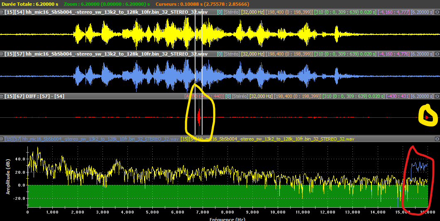
Task: Click the small icon at left of the spectrum panel header
Action: tap(2, 138)
